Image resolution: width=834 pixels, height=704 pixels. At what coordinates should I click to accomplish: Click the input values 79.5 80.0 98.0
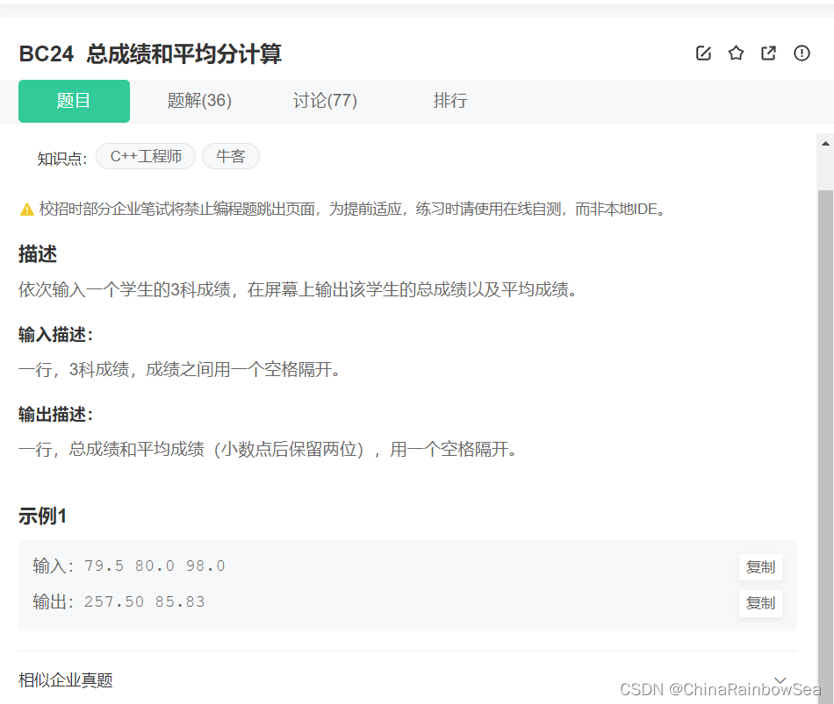point(155,565)
